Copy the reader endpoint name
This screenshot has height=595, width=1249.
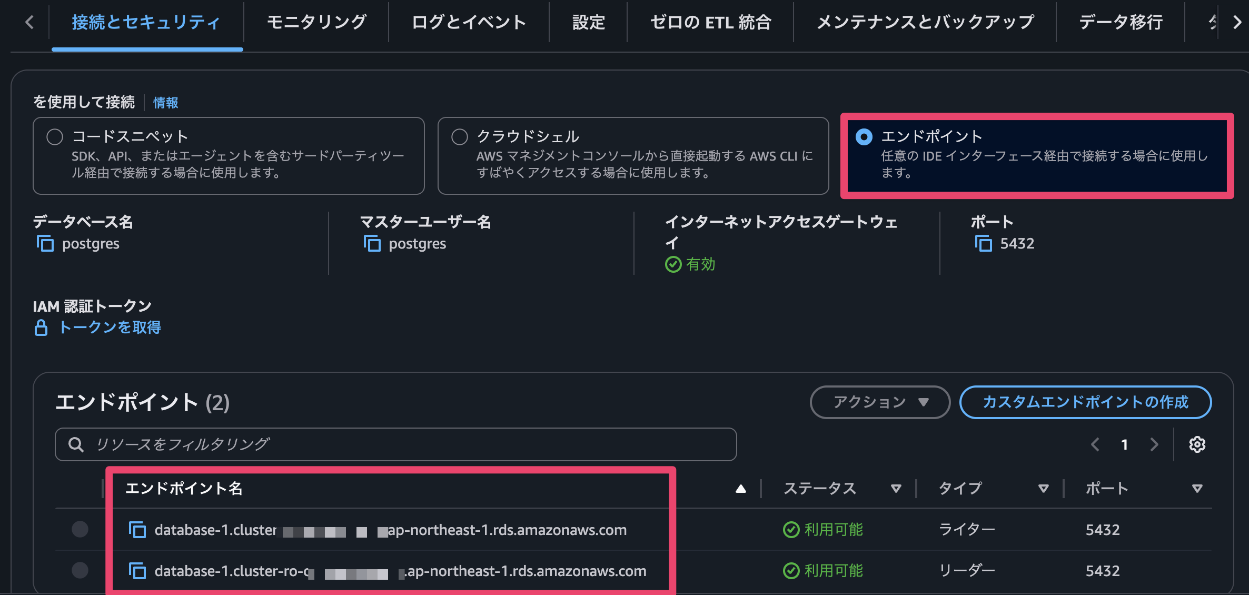coord(138,571)
